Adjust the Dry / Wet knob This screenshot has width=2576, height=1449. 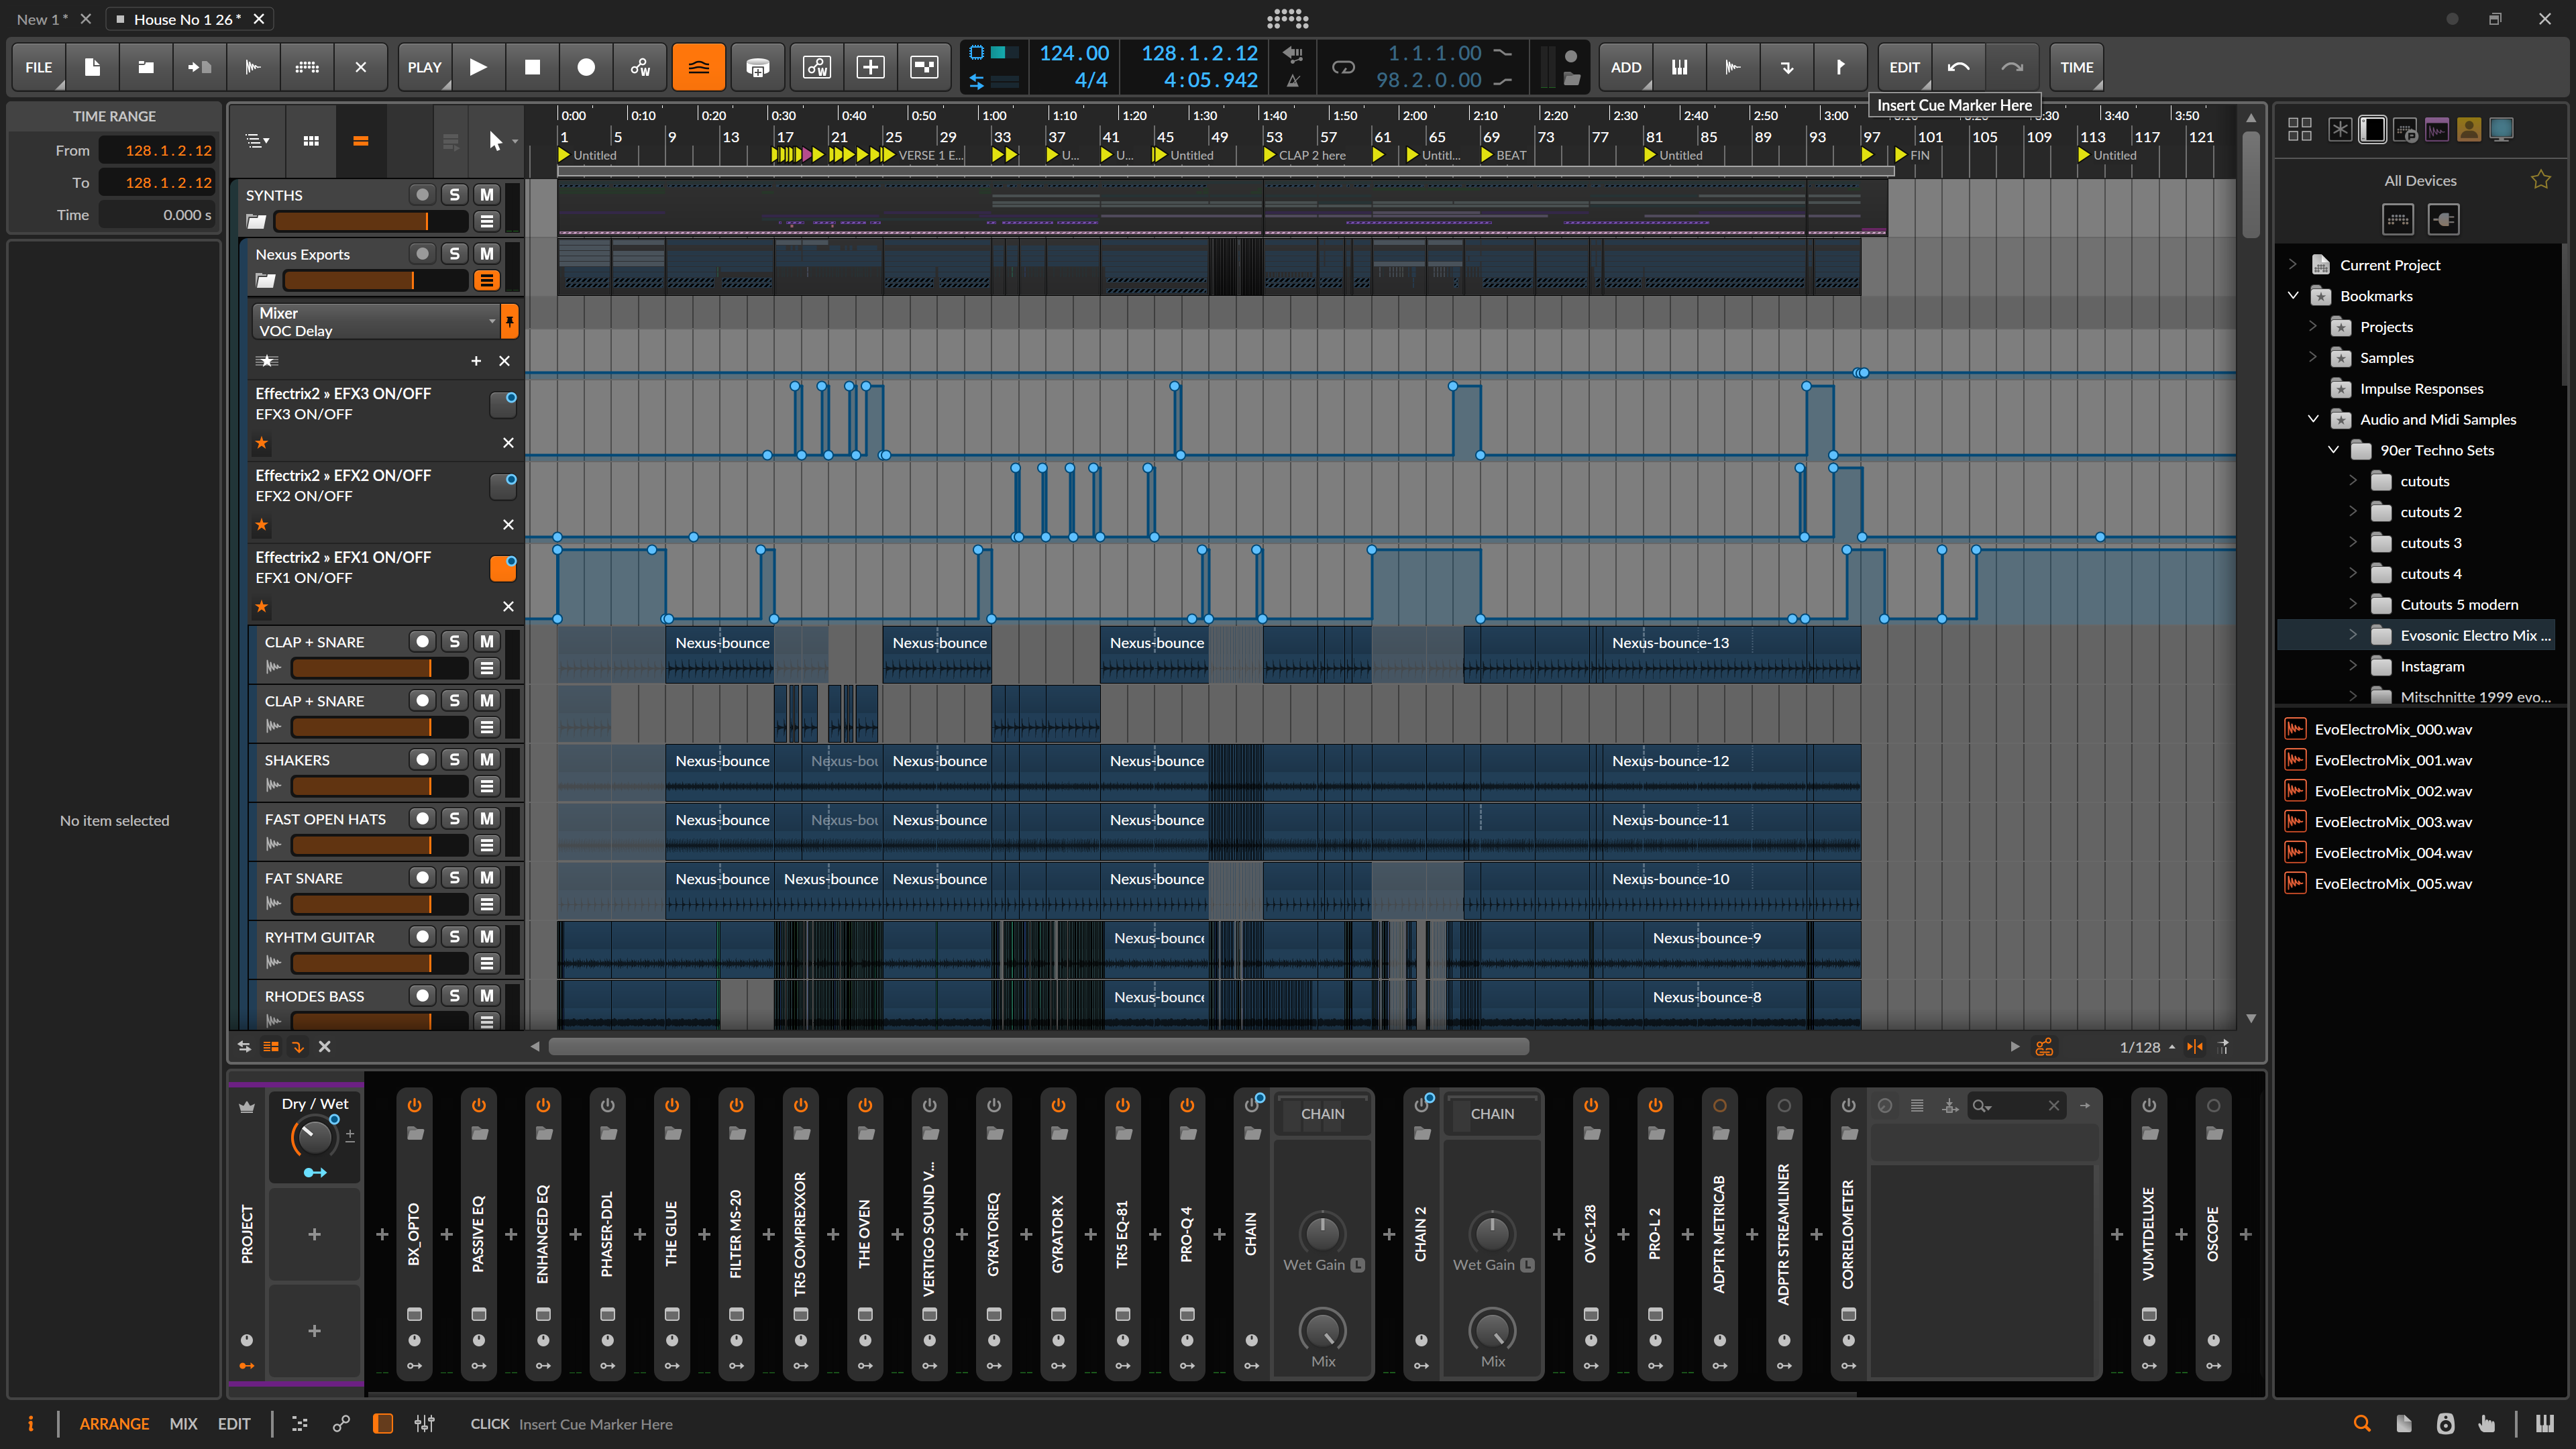314,1137
